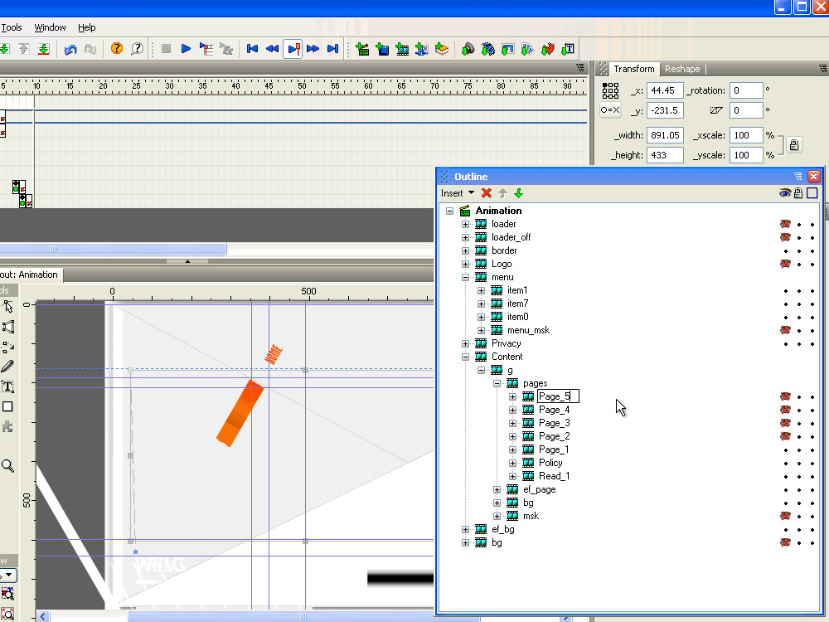Toggle the hidden eye on Page_4

pyautogui.click(x=784, y=410)
